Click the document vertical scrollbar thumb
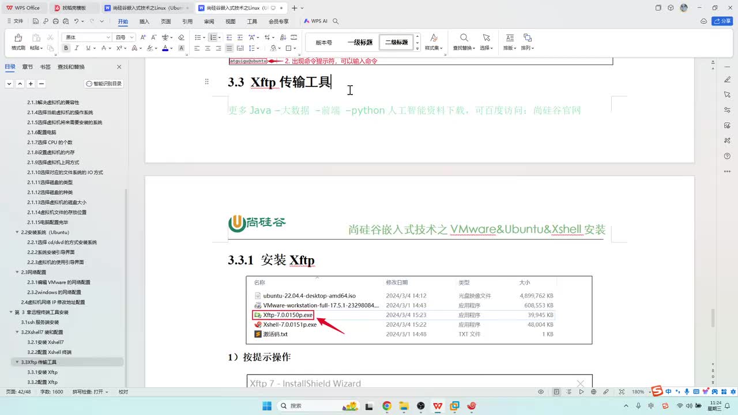 [x=713, y=318]
